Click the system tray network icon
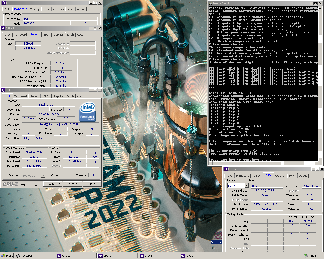The height and width of the screenshot is (259, 324). pos(306,256)
